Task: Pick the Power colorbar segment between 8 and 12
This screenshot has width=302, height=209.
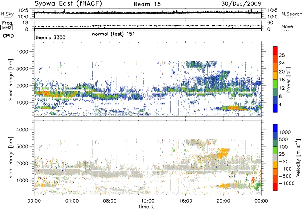Action: pyautogui.click(x=275, y=92)
